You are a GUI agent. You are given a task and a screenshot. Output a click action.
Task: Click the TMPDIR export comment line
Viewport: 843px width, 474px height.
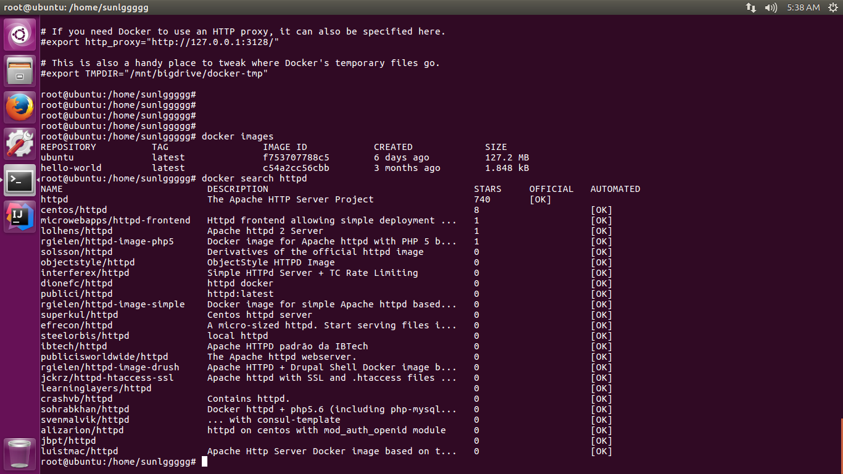154,73
